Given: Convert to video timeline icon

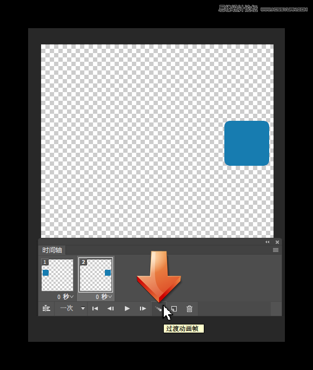Looking at the screenshot, I should pyautogui.click(x=46, y=308).
